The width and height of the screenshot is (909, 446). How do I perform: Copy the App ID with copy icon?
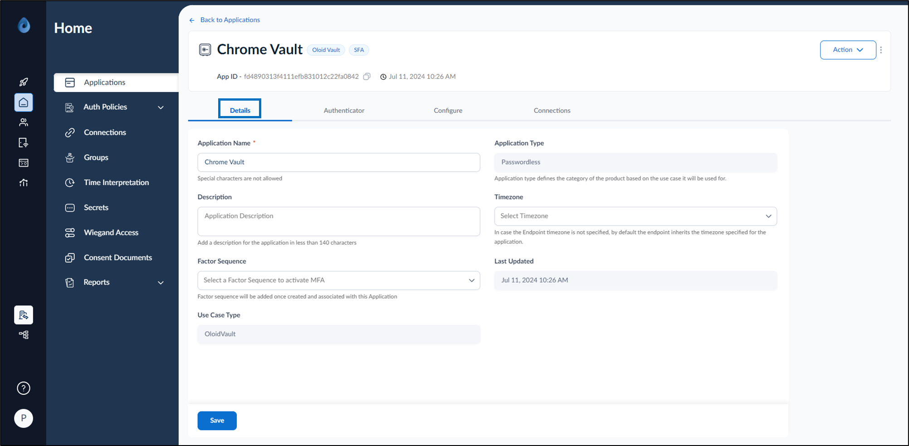(367, 77)
